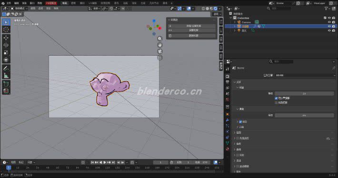Play the animation in the timeline
338x178 pixels.
tap(105, 162)
